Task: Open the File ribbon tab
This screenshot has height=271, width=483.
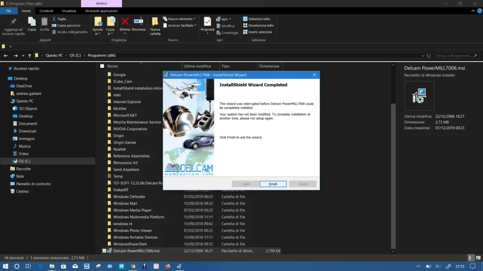Action: [8, 11]
